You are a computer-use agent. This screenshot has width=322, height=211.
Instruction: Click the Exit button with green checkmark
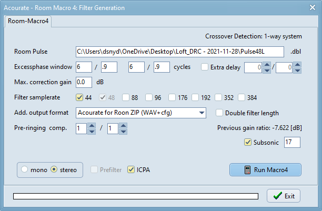click(284, 196)
